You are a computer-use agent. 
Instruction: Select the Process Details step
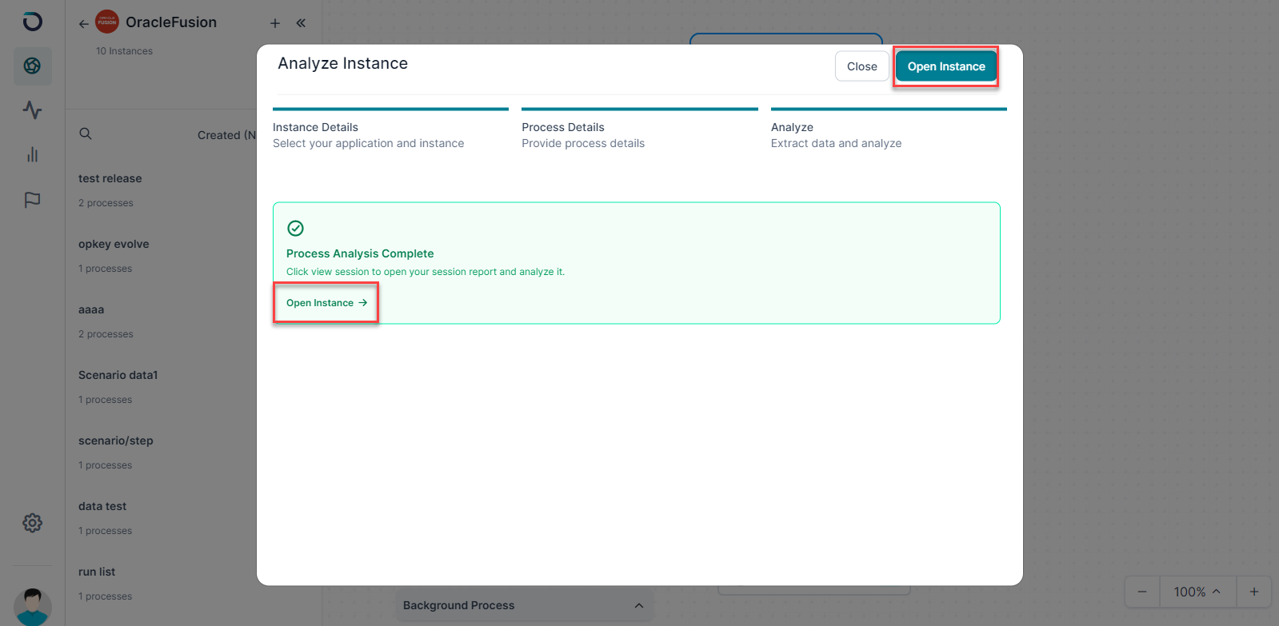pyautogui.click(x=640, y=128)
